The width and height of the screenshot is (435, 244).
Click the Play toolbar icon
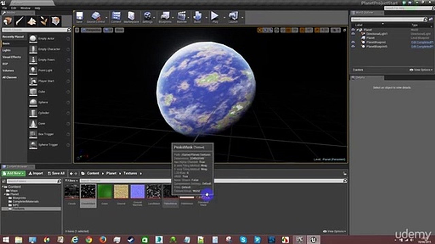coord(215,17)
